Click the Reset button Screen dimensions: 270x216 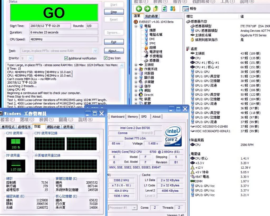114,20
